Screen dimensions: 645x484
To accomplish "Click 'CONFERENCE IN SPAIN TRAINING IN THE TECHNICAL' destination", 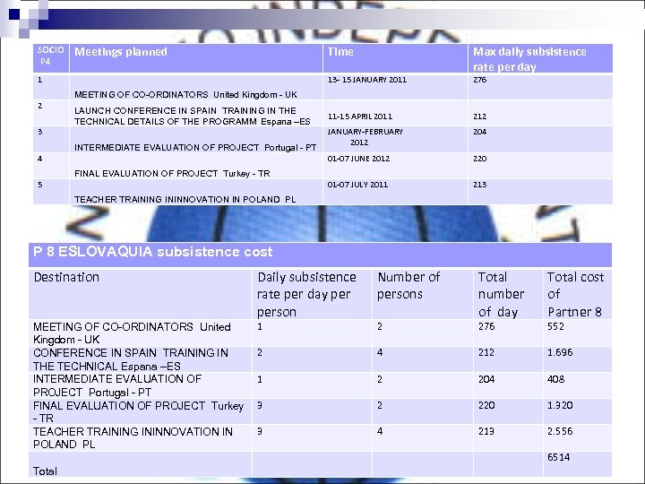I will [x=131, y=359].
